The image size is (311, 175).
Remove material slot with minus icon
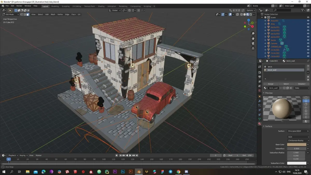pyautogui.click(x=308, y=69)
